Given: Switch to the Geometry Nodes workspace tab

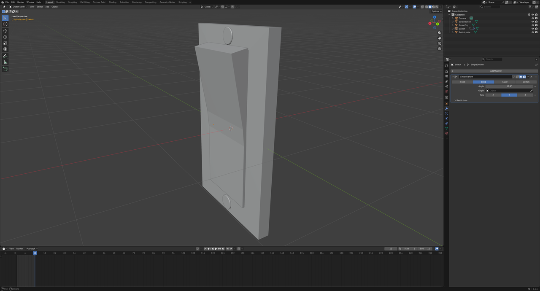Looking at the screenshot, I should [167, 2].
